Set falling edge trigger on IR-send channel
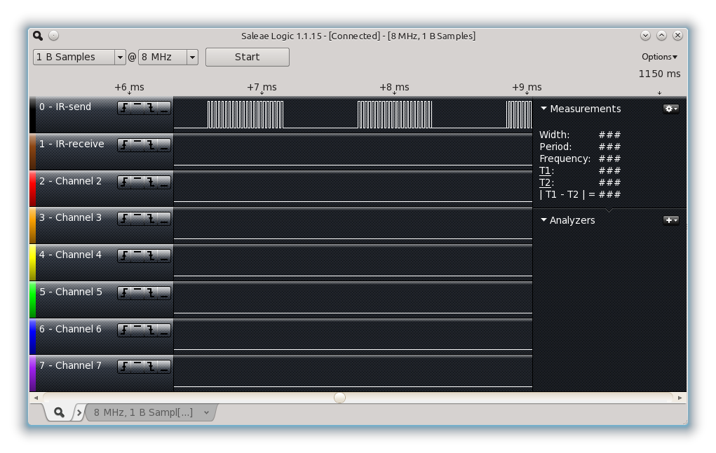Viewport: 716px width, 453px height. 151,108
